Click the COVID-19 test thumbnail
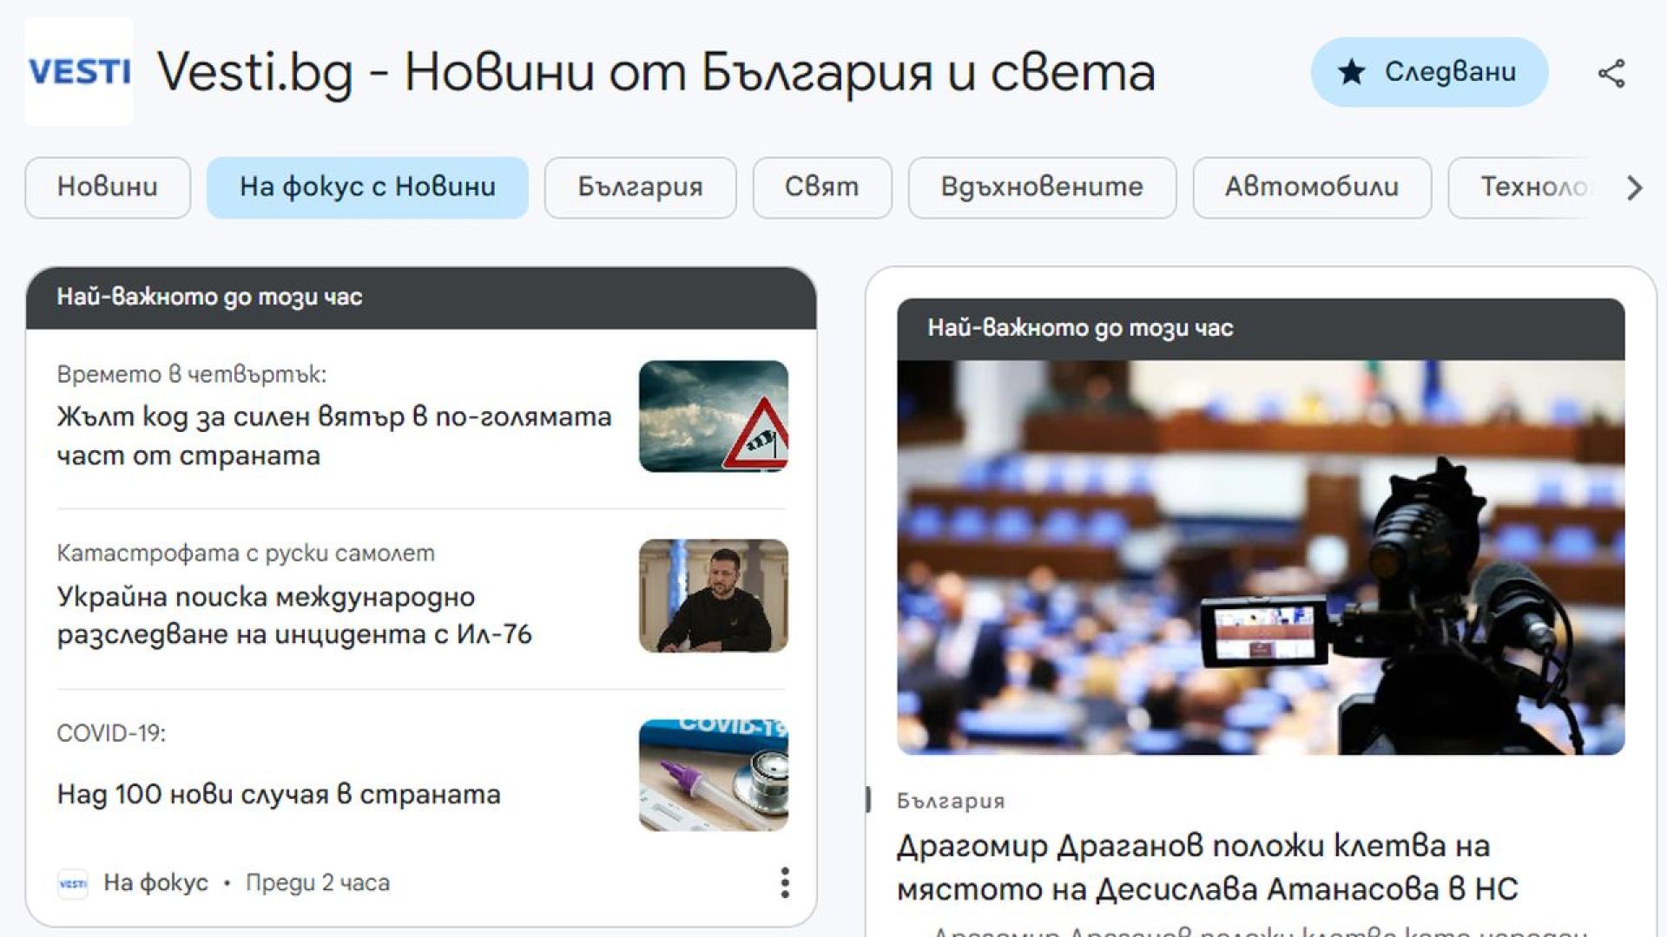 coord(714,776)
